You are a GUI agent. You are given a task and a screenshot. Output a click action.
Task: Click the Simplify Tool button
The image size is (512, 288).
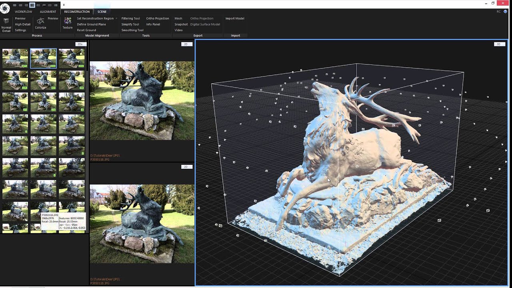130,24
